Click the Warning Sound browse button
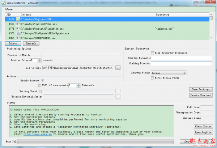This screenshot has height=148, width=217. (118, 91)
